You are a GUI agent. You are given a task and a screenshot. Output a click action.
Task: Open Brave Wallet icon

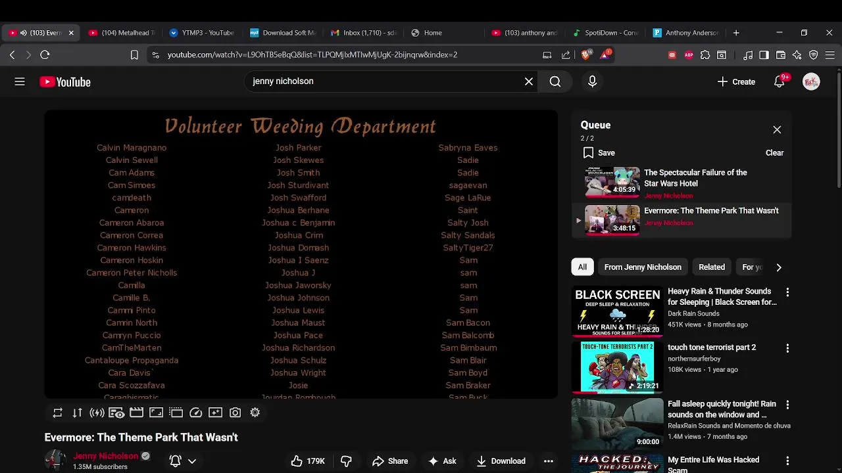coord(781,55)
